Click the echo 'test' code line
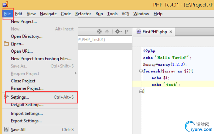This screenshot has height=134, width=214. 166,85
